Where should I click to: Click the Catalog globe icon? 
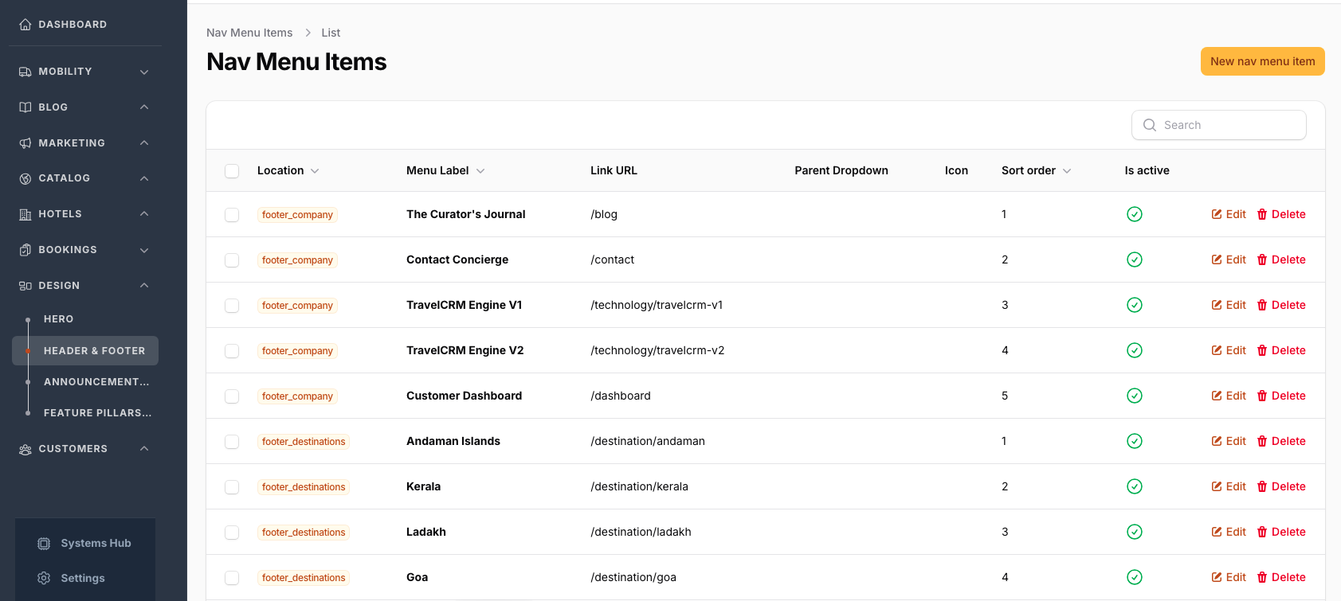[25, 178]
